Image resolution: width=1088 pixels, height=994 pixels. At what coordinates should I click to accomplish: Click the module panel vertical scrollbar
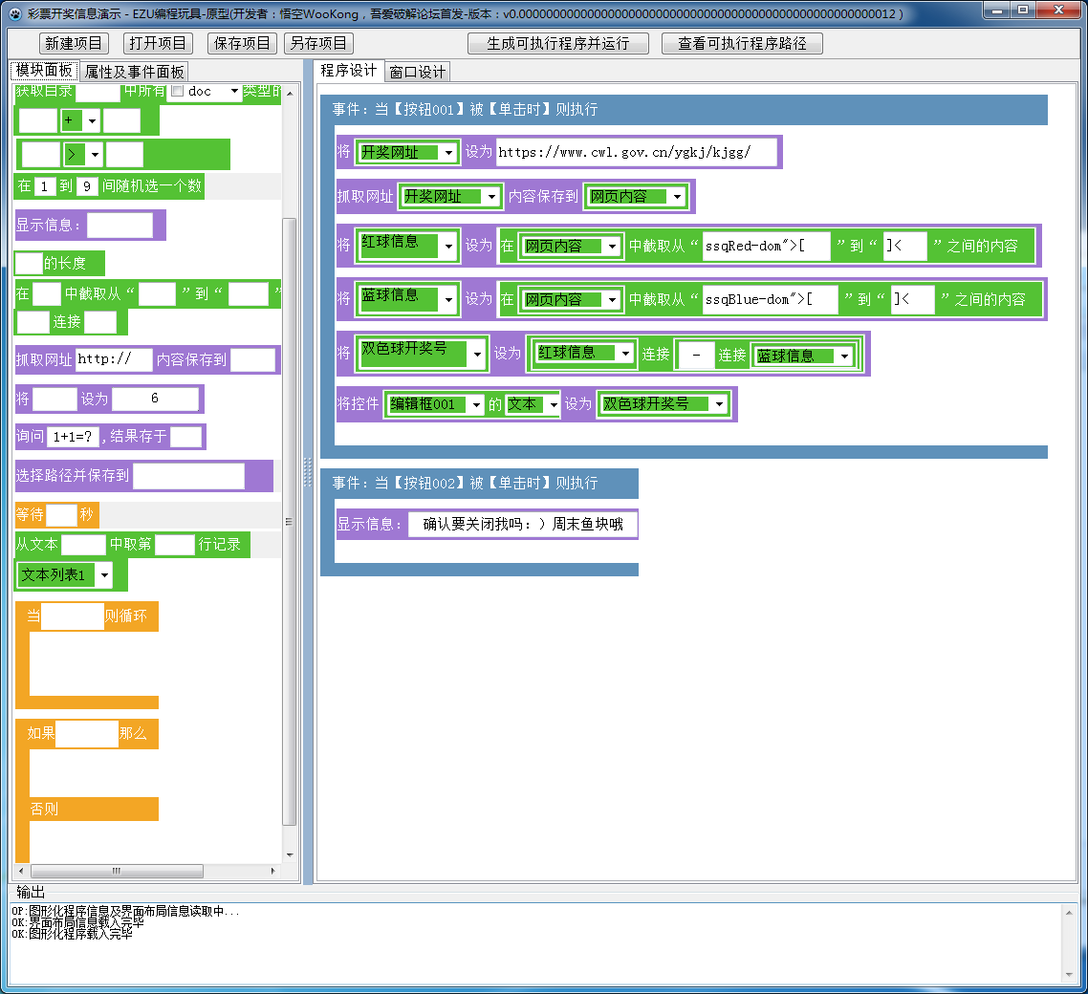(x=290, y=521)
